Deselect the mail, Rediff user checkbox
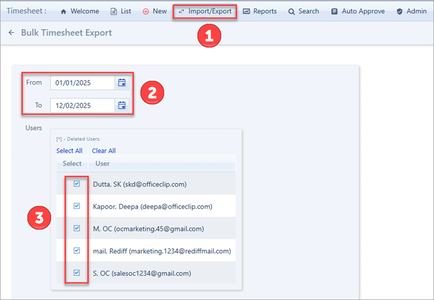This screenshot has height=300, width=434. point(77,251)
